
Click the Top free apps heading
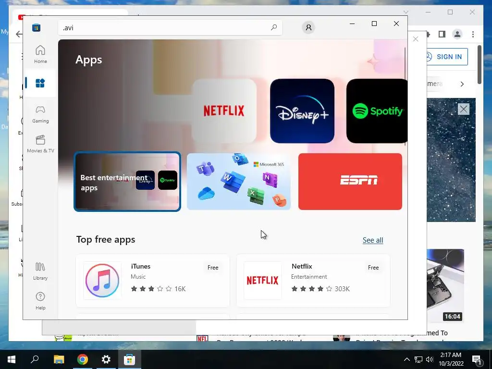[106, 239]
